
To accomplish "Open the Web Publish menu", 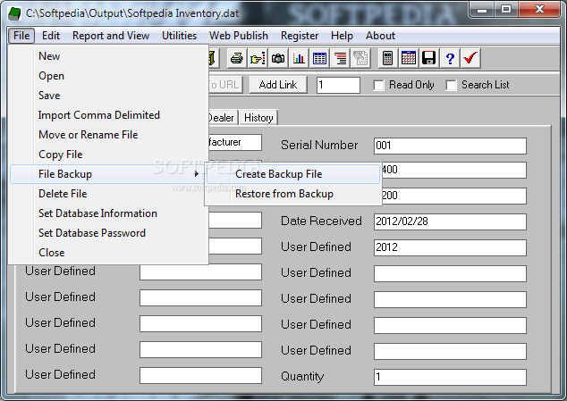I will (x=238, y=36).
